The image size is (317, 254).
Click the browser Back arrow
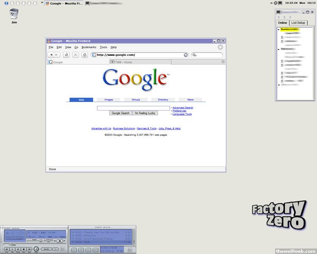click(x=51, y=55)
